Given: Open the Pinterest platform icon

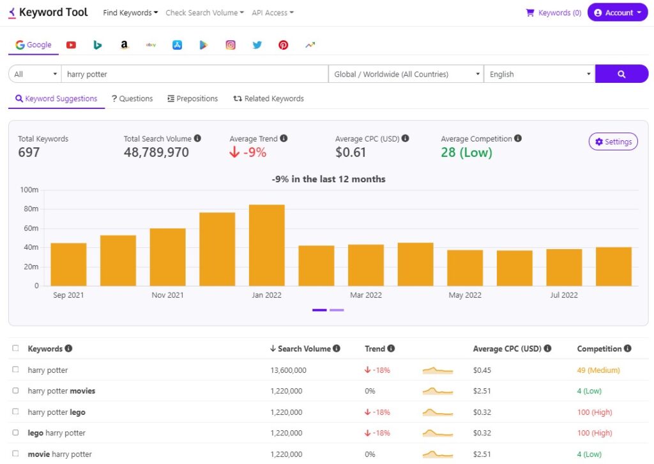Looking at the screenshot, I should [x=283, y=45].
